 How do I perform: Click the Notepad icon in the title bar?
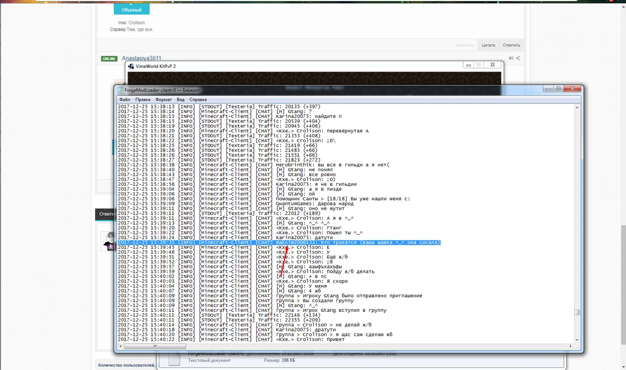tap(120, 90)
